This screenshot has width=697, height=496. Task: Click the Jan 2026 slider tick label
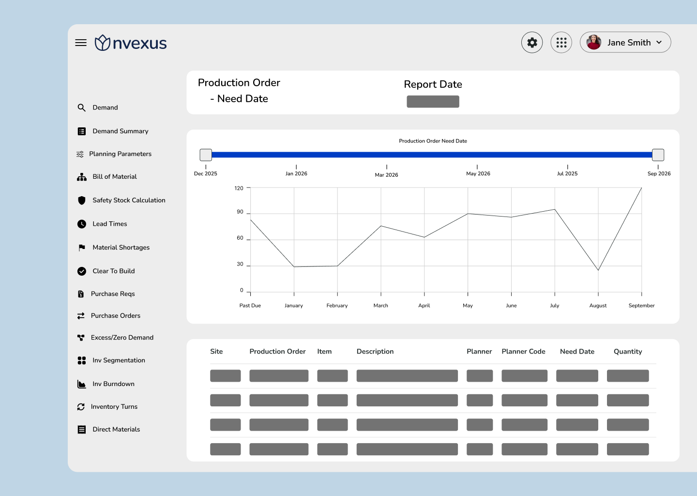click(x=296, y=173)
